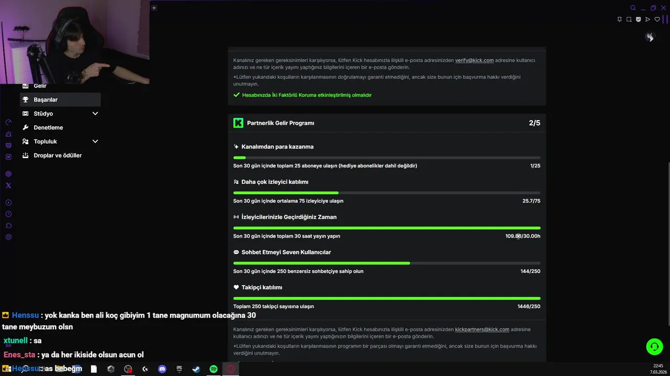
Task: Open ChatGPT from the browser sidebar
Action: [8, 174]
